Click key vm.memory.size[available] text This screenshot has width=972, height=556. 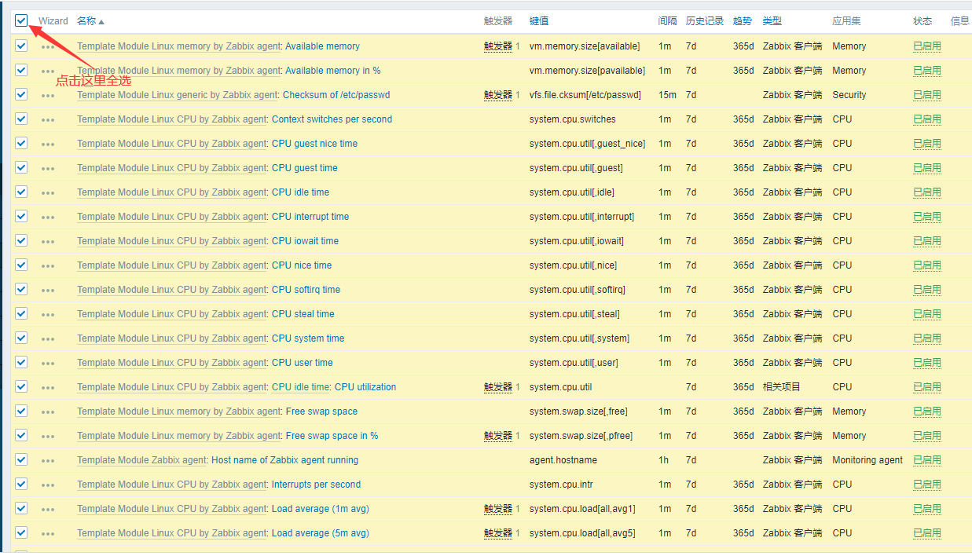[585, 46]
